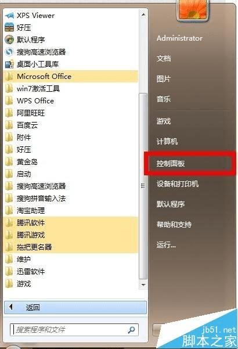
Task: Expand the 腾讯软件 folder
Action: click(x=71, y=223)
